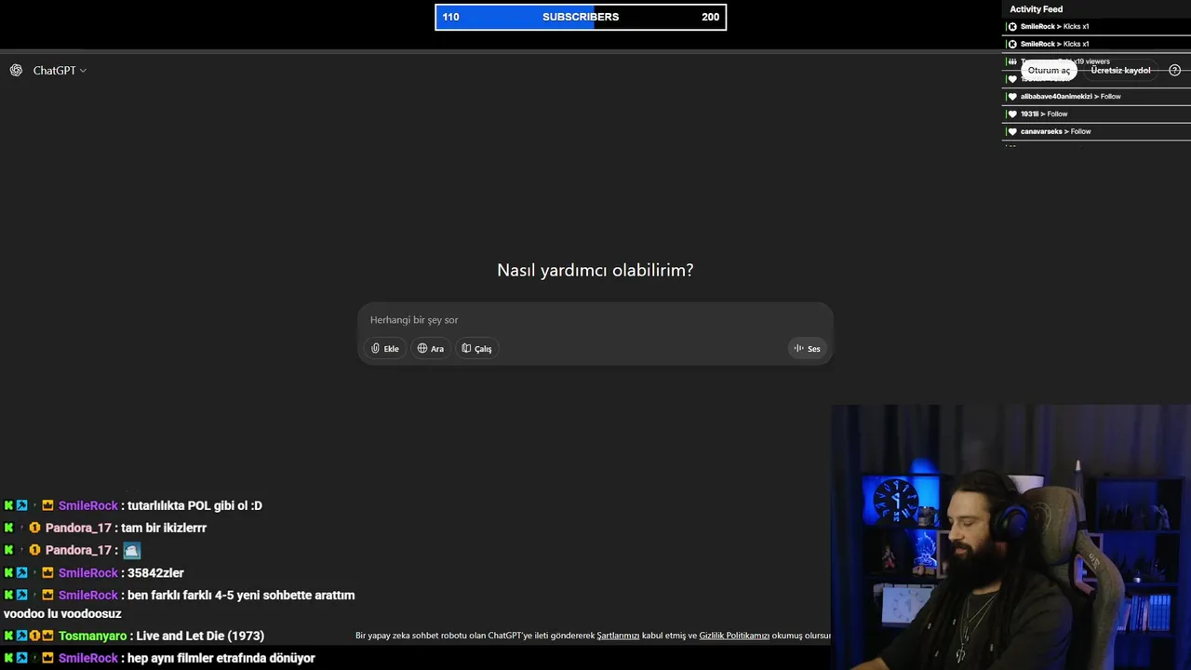Select the Ara web search option
Image resolution: width=1191 pixels, height=670 pixels.
(430, 349)
